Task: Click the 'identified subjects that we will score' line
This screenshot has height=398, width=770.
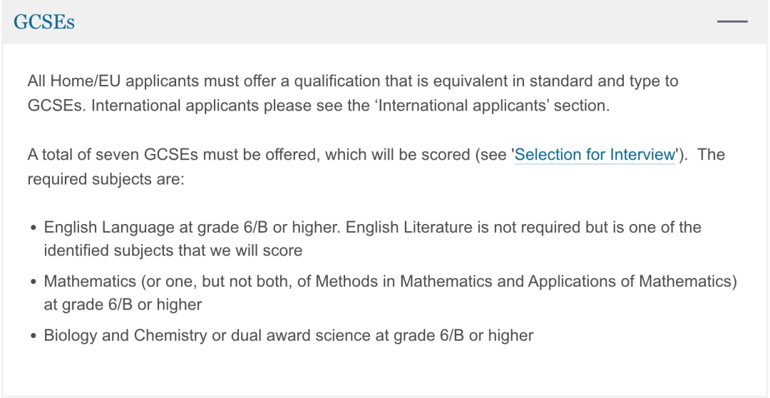Action: 173,250
